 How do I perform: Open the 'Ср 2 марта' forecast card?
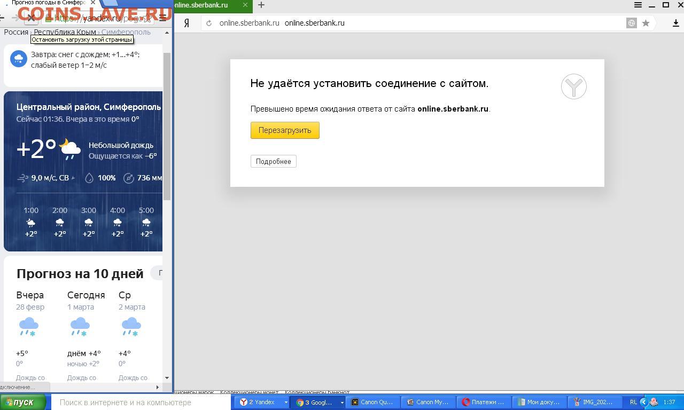tap(132, 335)
